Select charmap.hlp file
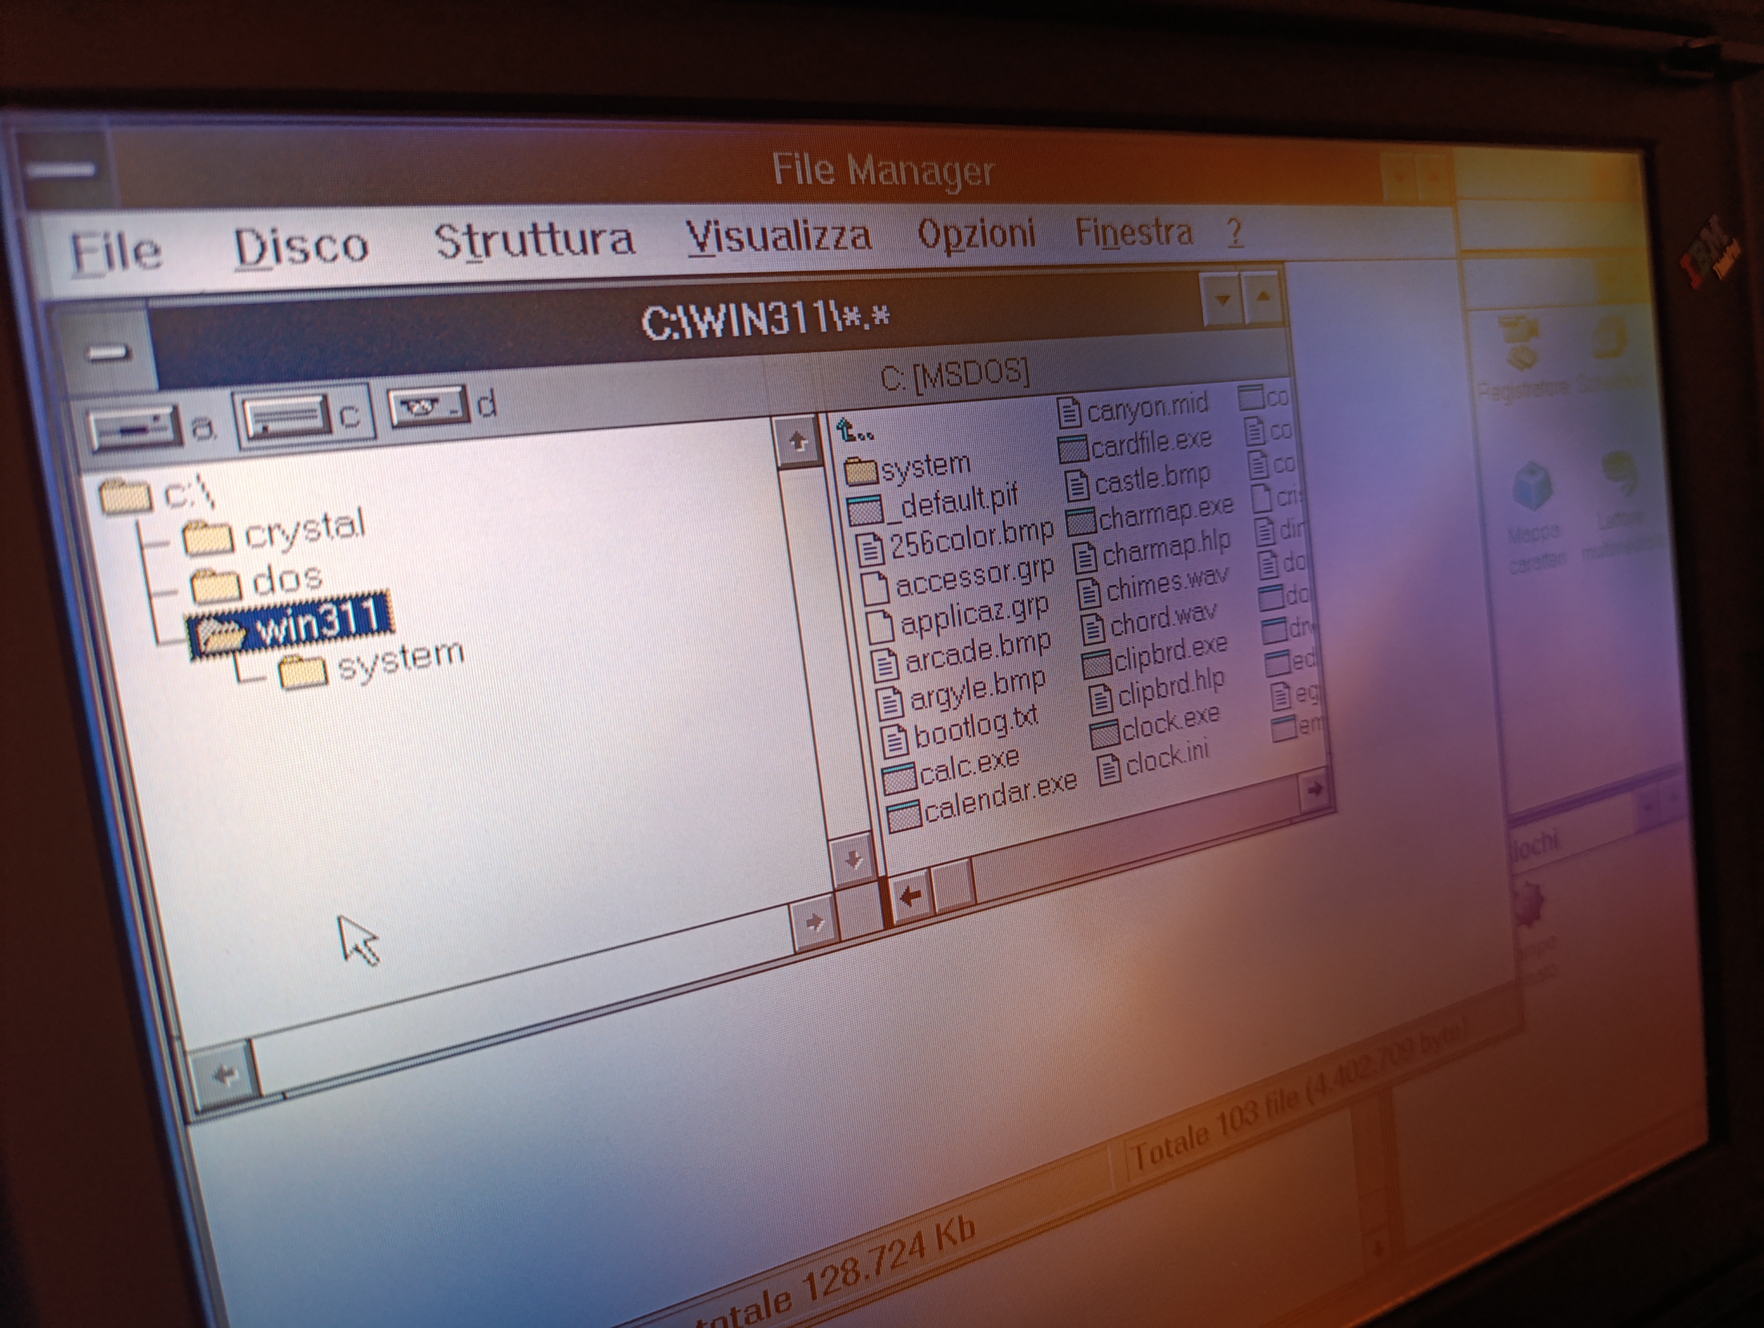 [x=1152, y=550]
